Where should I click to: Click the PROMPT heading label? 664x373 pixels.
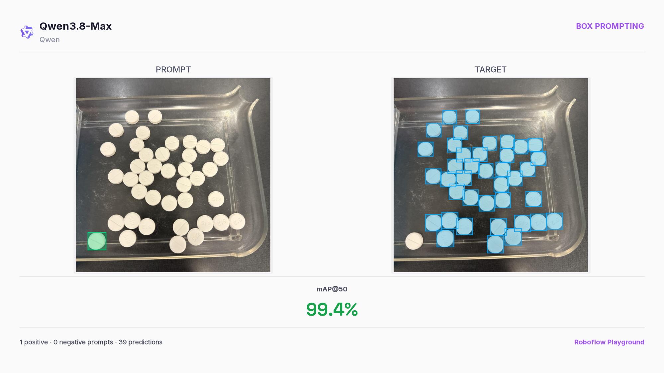pyautogui.click(x=173, y=70)
